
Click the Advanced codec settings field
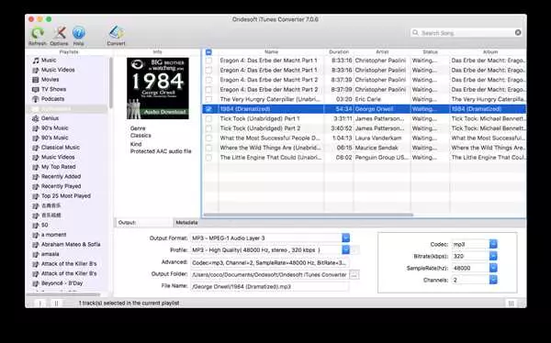coord(269,262)
